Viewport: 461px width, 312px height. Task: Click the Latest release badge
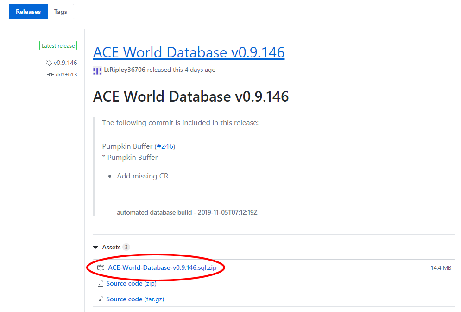(58, 45)
